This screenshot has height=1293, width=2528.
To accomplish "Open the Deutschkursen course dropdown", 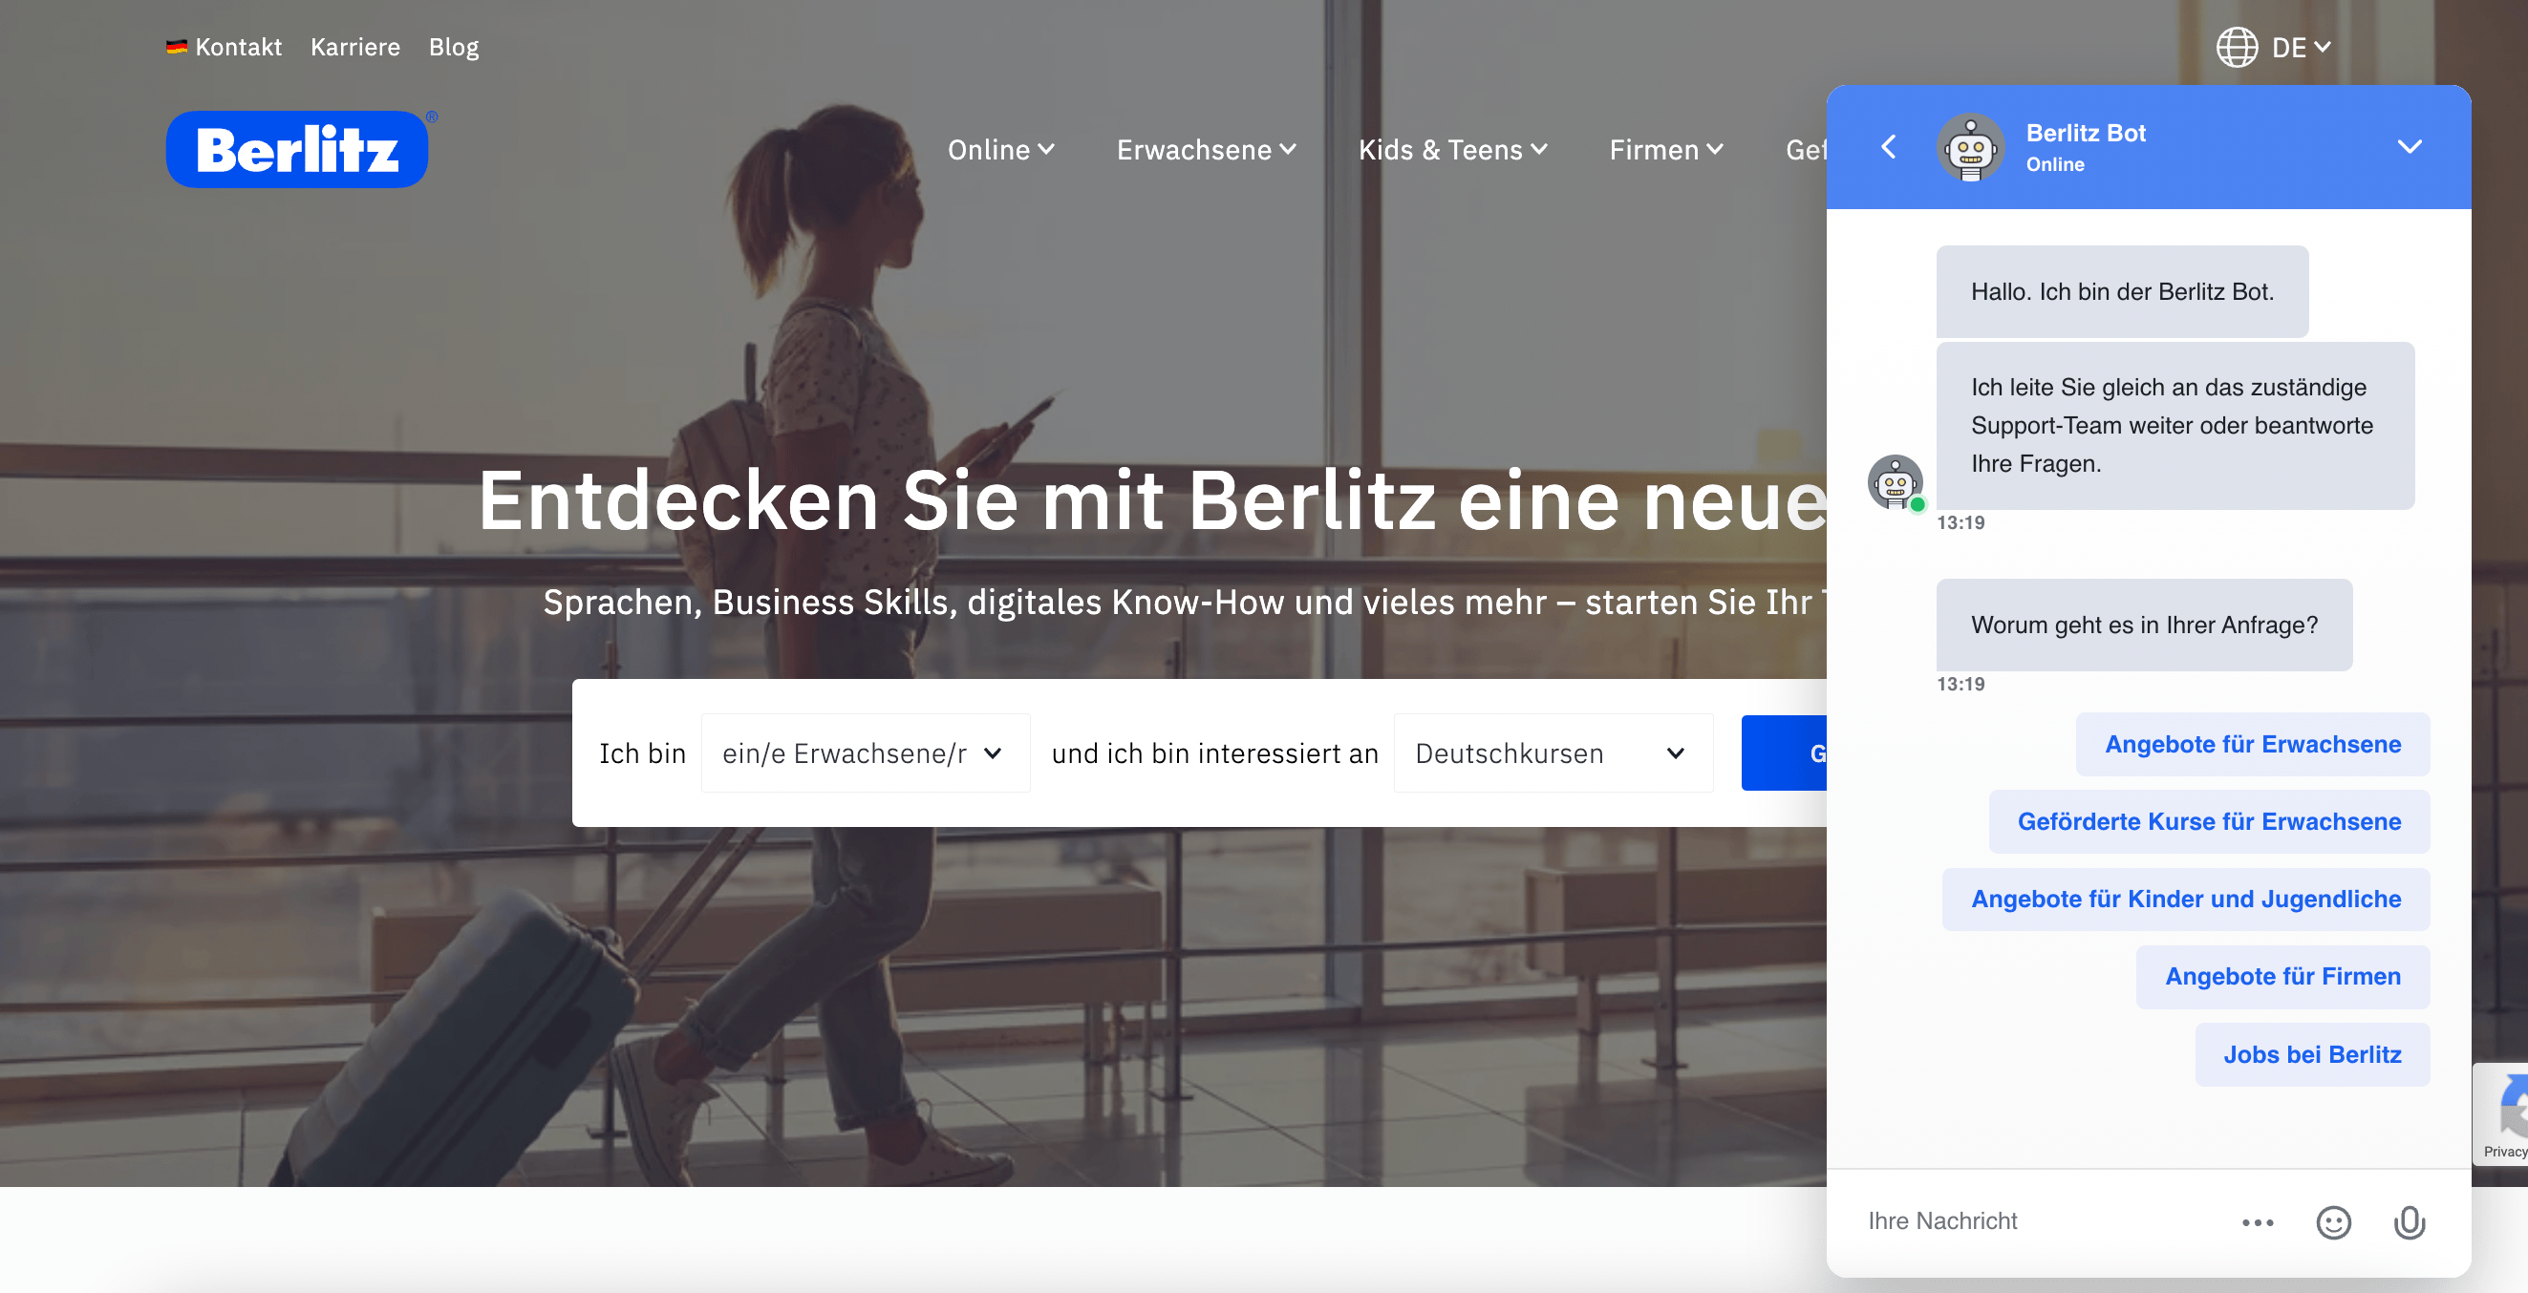I will click(x=1551, y=753).
